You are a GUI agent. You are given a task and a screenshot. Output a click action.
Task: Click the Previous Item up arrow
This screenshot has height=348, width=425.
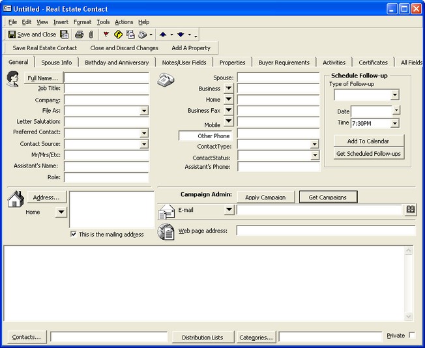(x=163, y=35)
